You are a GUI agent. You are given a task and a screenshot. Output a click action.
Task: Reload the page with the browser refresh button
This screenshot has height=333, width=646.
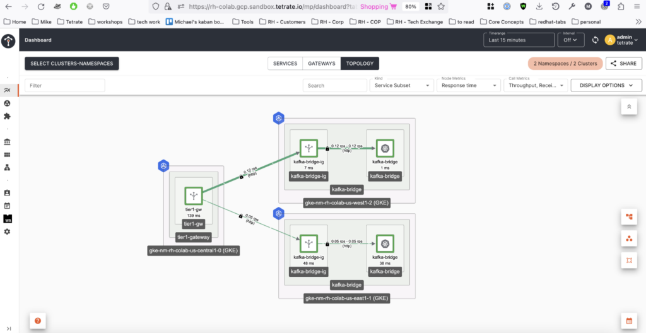(x=41, y=6)
